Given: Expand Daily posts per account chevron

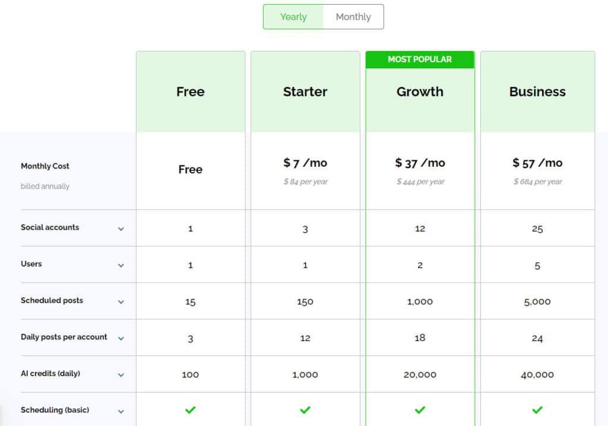Looking at the screenshot, I should click(121, 338).
